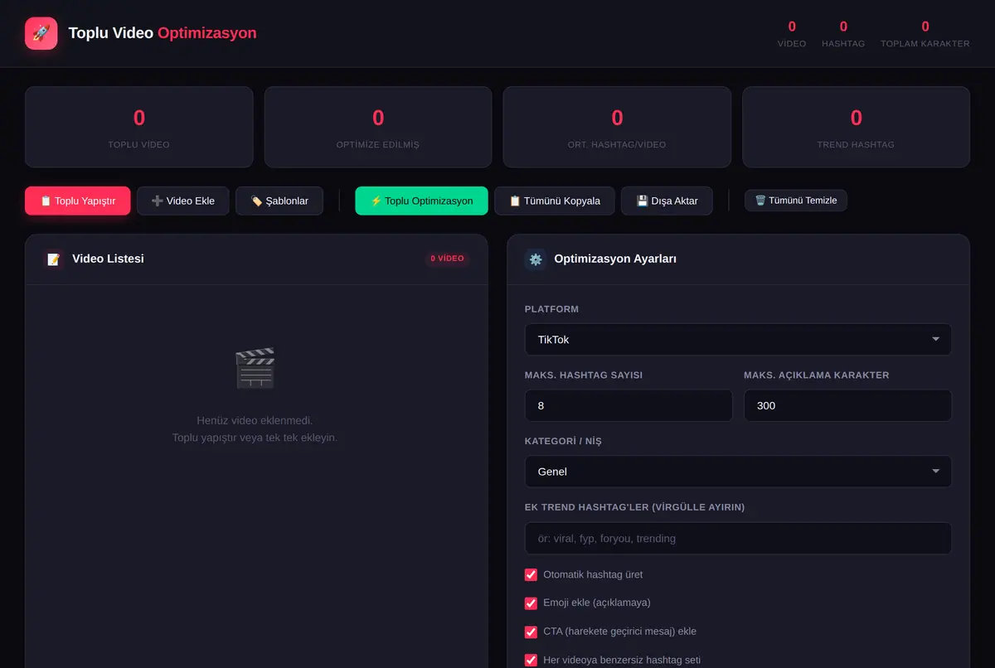The height and width of the screenshot is (668, 995).
Task: Focus the Maks. Hashtag Sayısı field
Action: [x=629, y=405]
